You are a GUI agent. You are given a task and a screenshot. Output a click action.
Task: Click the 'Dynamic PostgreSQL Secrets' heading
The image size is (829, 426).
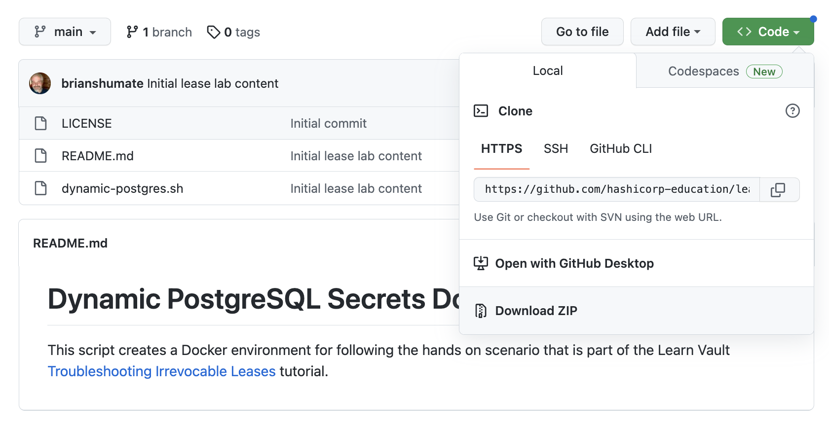point(254,299)
